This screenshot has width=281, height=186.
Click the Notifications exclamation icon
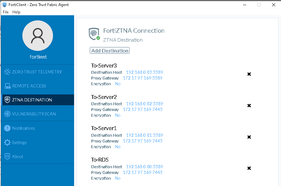(7, 128)
